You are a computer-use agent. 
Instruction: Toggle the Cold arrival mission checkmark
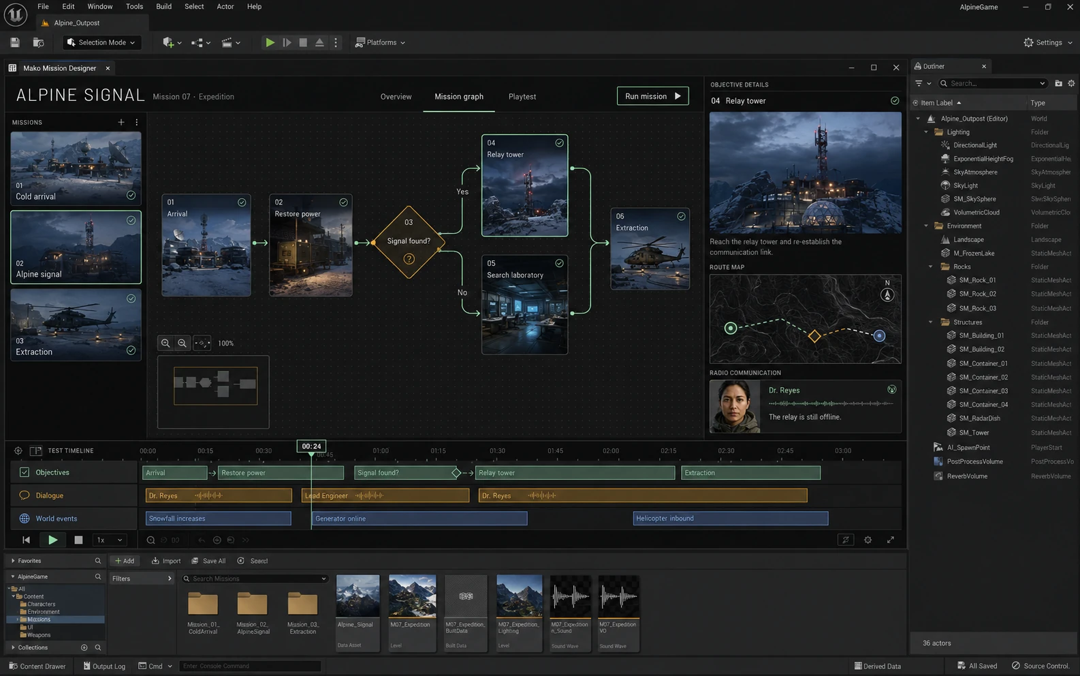pyautogui.click(x=131, y=195)
